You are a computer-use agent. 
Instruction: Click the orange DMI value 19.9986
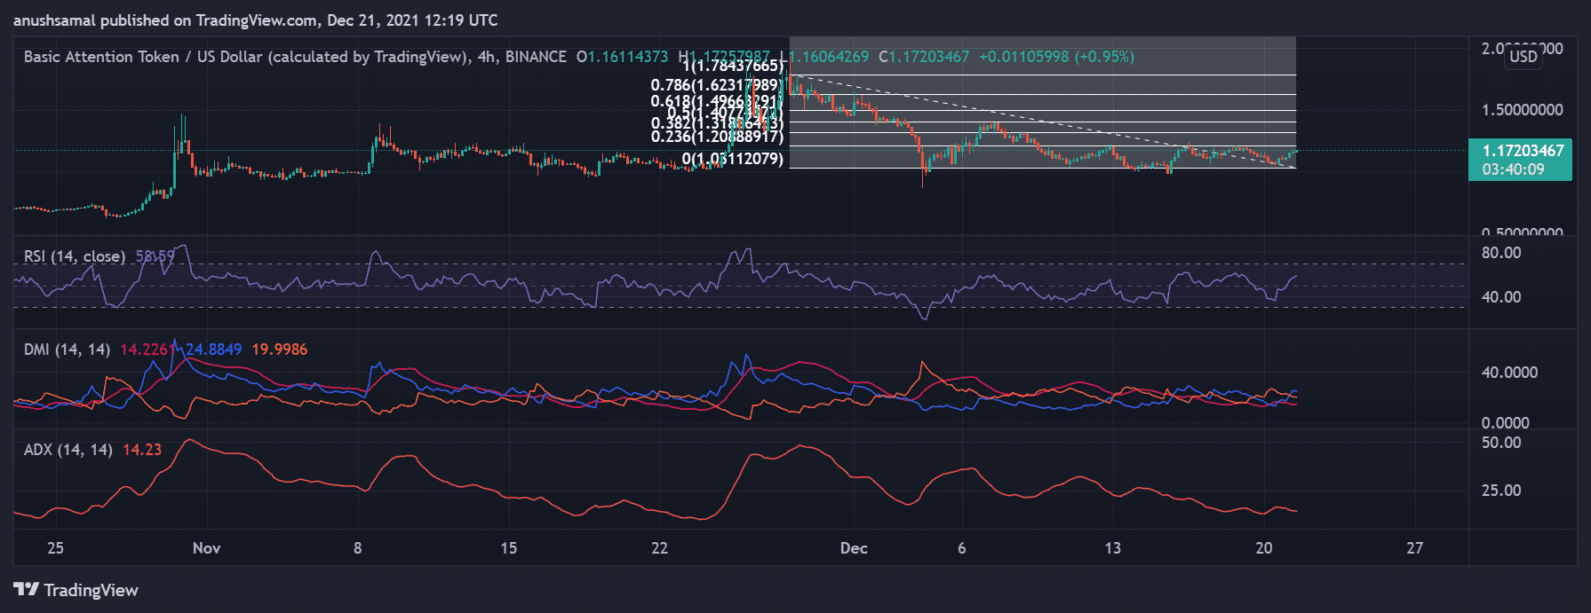point(279,350)
